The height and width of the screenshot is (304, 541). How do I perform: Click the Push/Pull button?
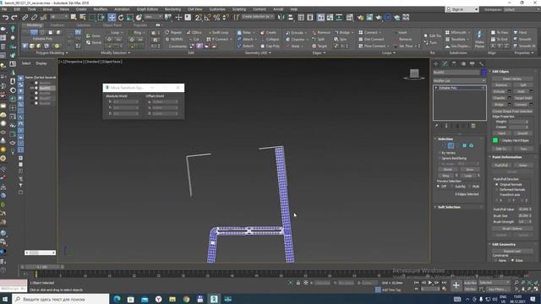(x=501, y=166)
